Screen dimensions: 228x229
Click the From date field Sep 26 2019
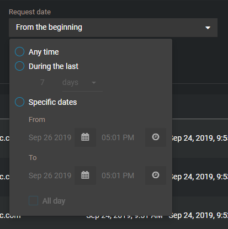50,137
